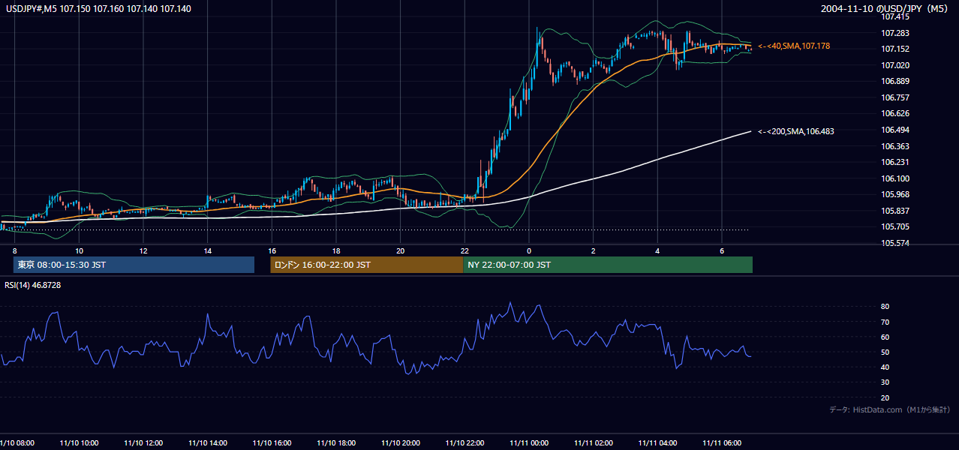959x450 pixels.
Task: Click price axis label 105.837
Action: coord(897,211)
